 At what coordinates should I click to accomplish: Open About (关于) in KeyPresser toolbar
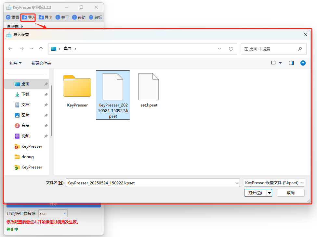62,17
